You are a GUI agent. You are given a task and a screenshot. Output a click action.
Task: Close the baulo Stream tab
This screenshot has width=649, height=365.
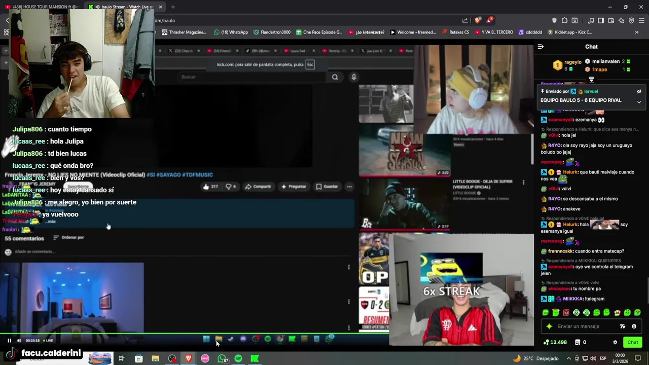[x=160, y=7]
